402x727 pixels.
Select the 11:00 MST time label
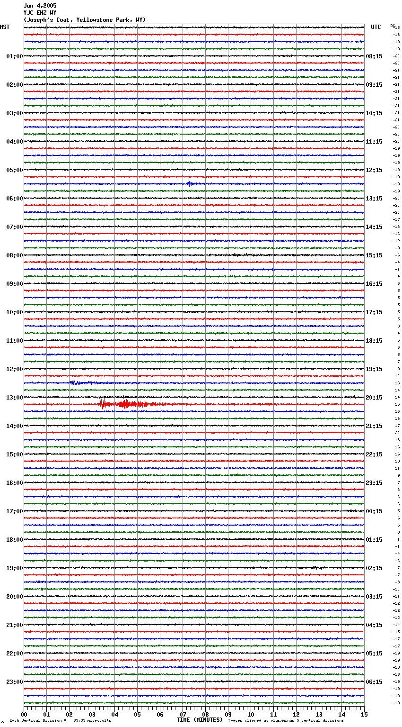pos(15,341)
